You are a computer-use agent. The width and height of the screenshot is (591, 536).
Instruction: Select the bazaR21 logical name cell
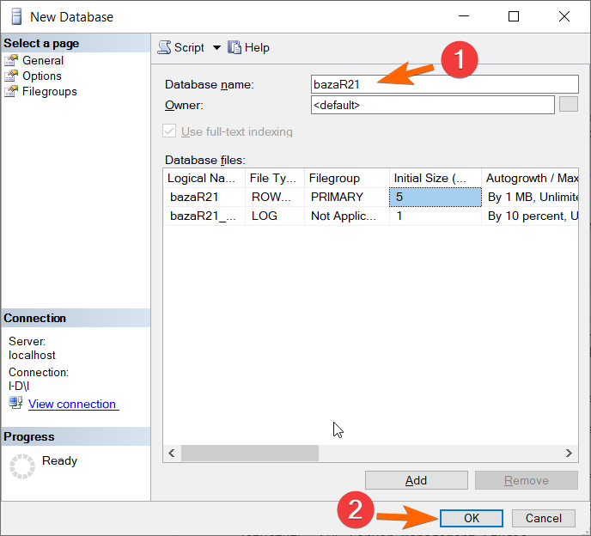coord(204,197)
